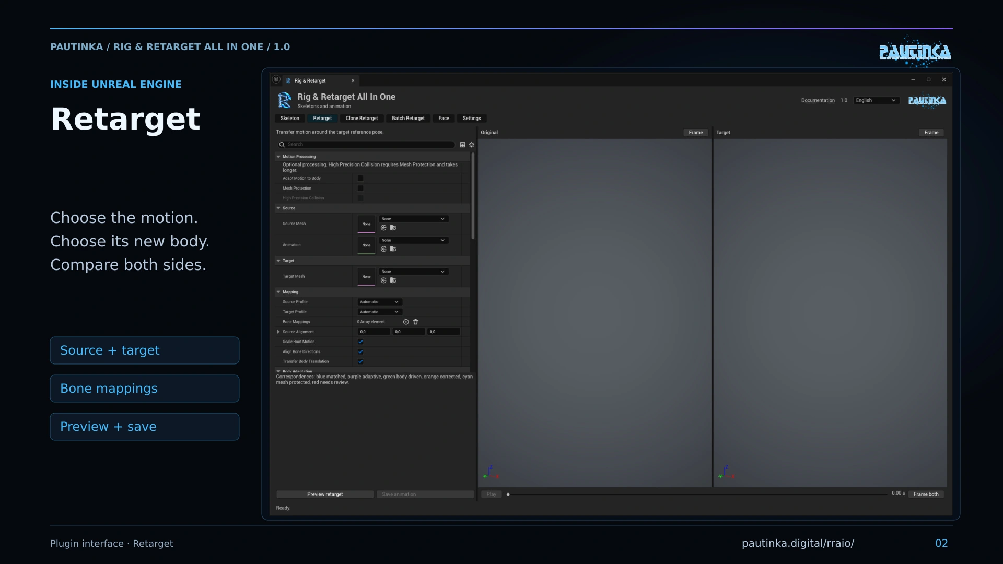This screenshot has width=1003, height=564.
Task: Collapse the Motion Processing section
Action: click(278, 157)
